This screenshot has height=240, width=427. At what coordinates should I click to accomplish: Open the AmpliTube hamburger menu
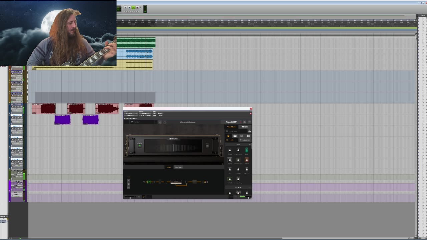(x=249, y=122)
